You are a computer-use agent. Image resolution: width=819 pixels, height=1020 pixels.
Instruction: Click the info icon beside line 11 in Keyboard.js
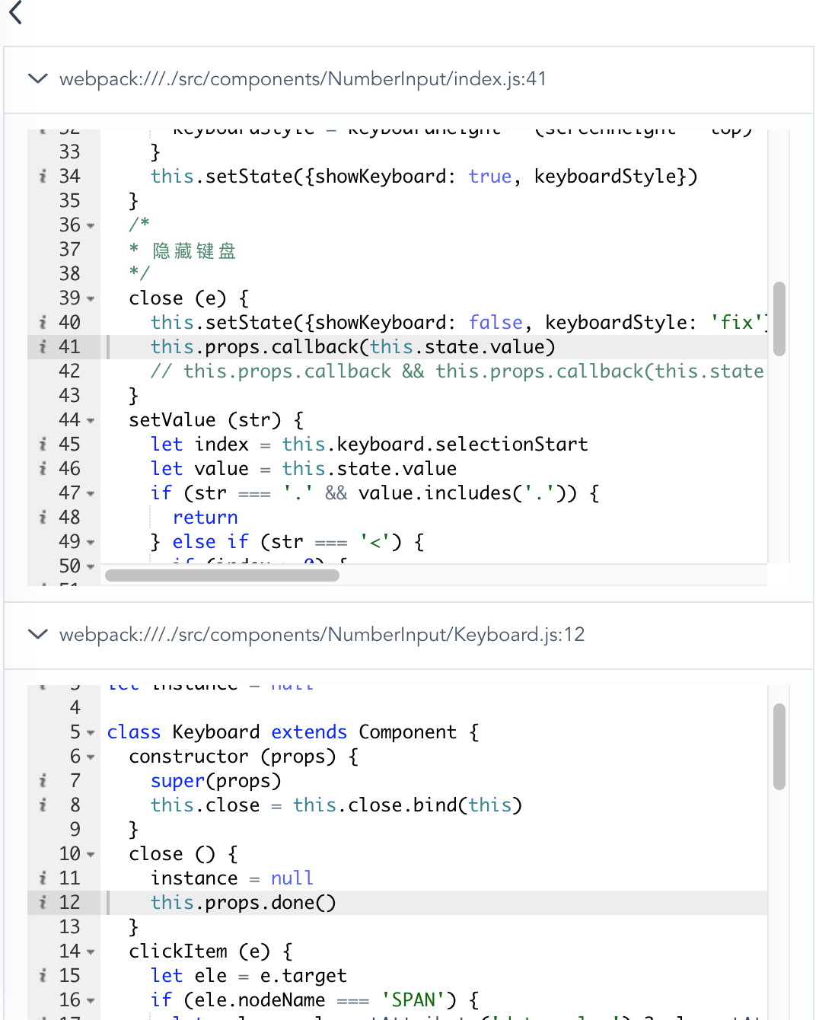click(43, 878)
